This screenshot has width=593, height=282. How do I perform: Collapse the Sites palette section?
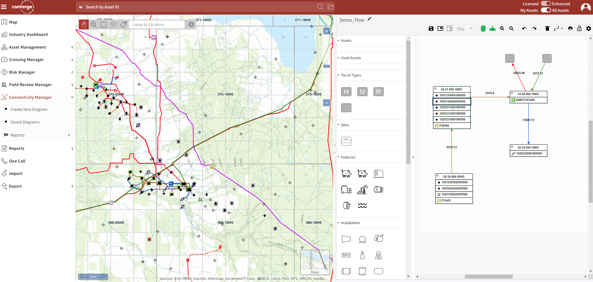(x=338, y=125)
